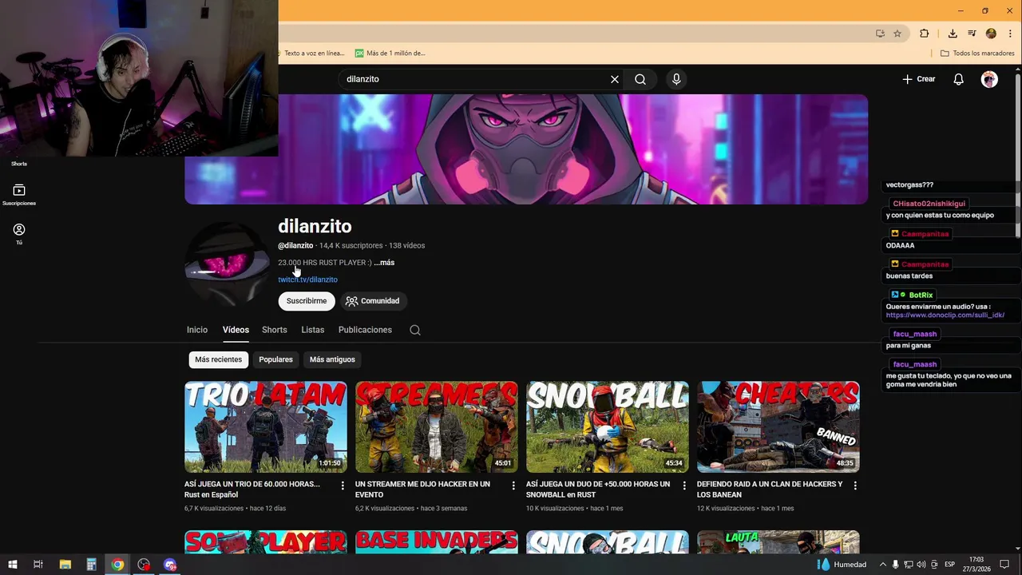
Task: Click the install app icon in address bar
Action: click(x=880, y=34)
